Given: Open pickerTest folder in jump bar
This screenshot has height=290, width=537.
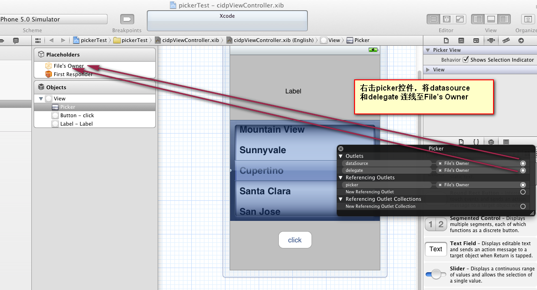Looking at the screenshot, I should click(131, 40).
